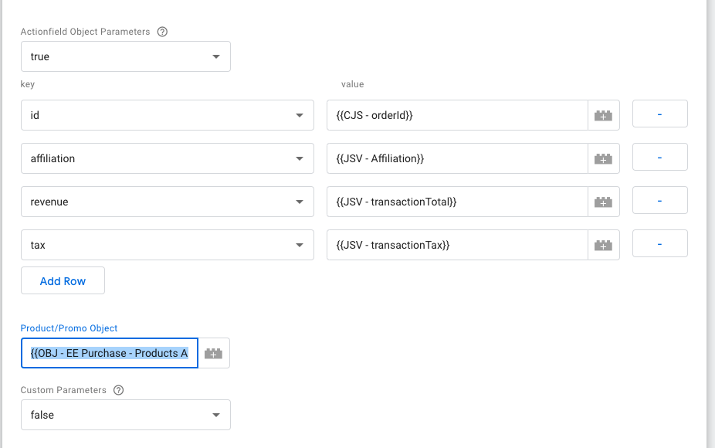Viewport: 715px width, 448px height.
Task: Open variable picker beside the orderId value field
Action: coord(604,114)
